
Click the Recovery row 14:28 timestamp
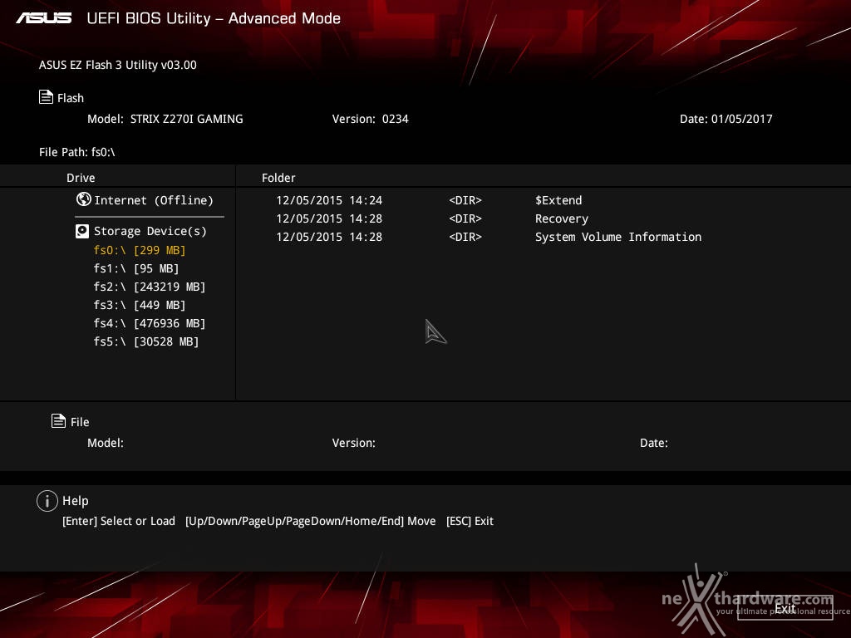coord(329,218)
